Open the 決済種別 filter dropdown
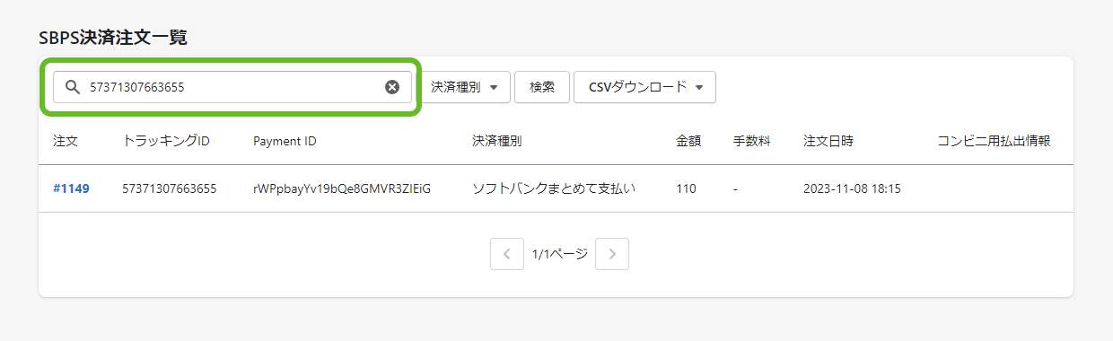This screenshot has height=341, width=1113. (464, 87)
